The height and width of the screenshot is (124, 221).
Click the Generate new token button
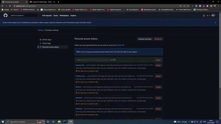click(145, 39)
